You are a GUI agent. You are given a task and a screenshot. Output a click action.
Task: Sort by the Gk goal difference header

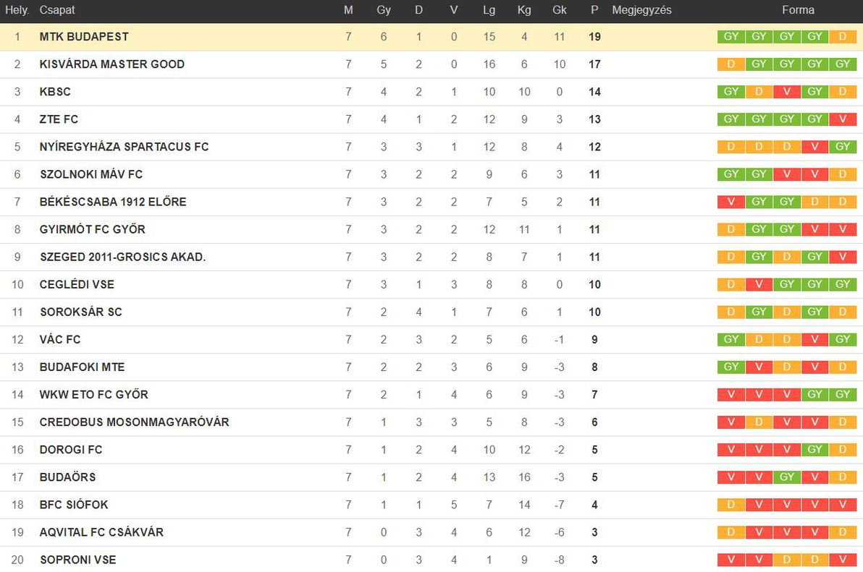(559, 10)
